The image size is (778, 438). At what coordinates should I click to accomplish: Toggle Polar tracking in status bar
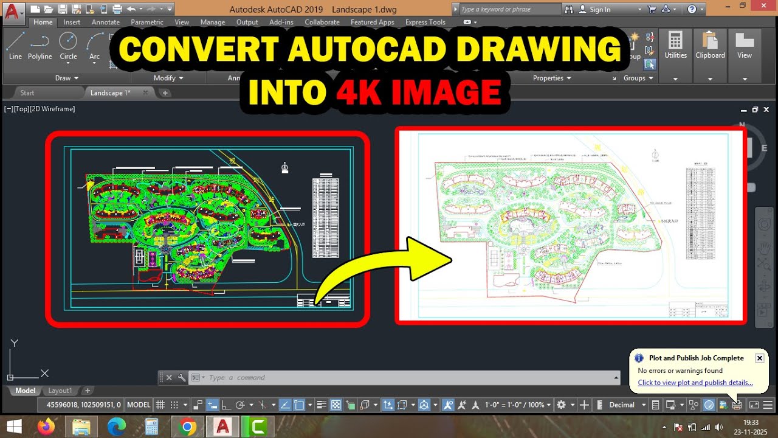point(239,405)
